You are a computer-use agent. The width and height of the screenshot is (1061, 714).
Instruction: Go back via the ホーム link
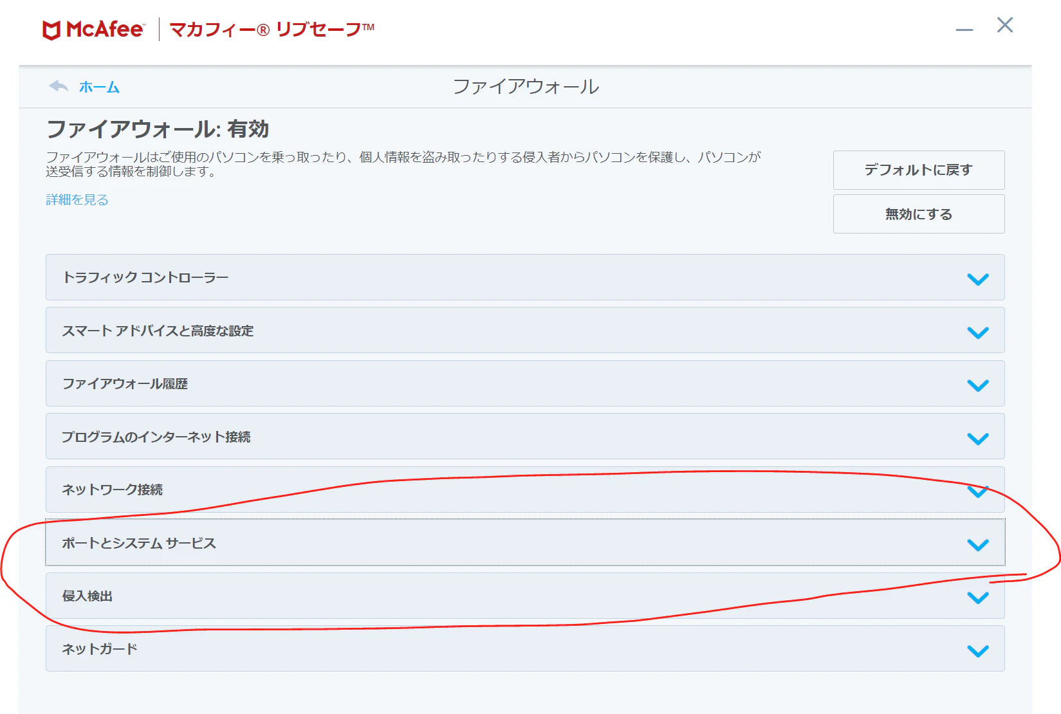tap(99, 87)
